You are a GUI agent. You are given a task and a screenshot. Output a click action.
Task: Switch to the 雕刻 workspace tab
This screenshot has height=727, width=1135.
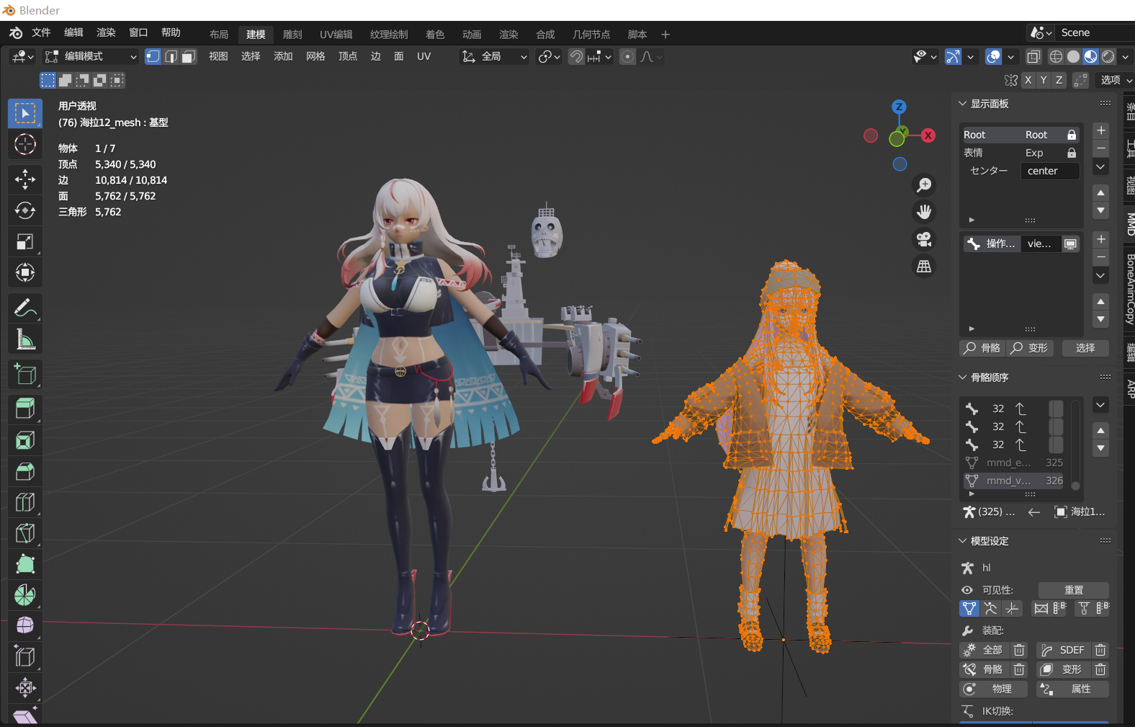[x=292, y=35]
